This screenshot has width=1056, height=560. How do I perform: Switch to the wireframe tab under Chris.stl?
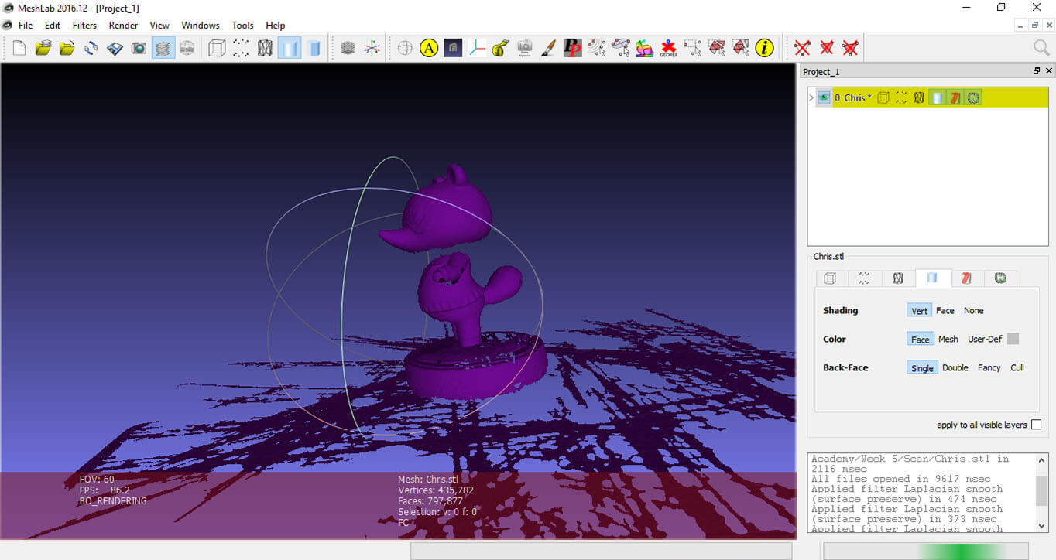[x=898, y=278]
